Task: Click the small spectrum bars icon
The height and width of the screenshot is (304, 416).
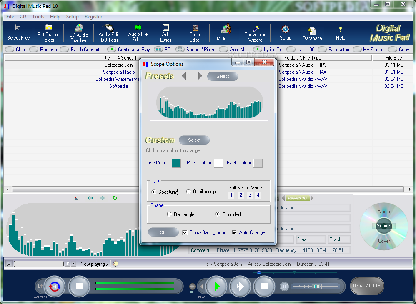Action: pos(76,198)
